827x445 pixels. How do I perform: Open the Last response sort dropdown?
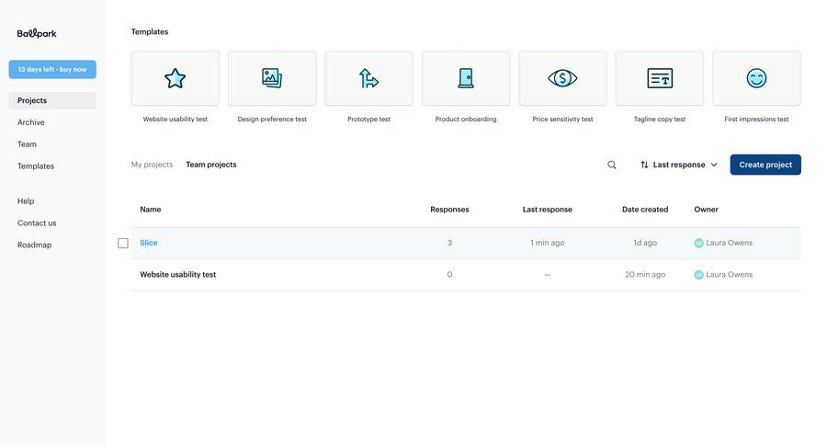[679, 165]
